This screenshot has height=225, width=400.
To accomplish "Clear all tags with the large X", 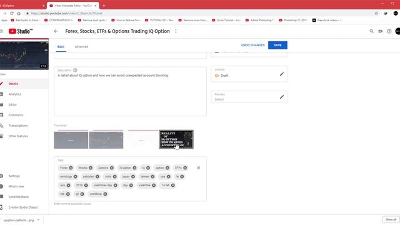I will (199, 168).
